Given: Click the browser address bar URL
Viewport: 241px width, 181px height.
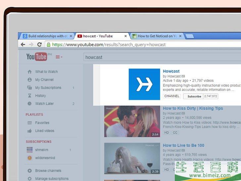Looking at the screenshot, I should (109, 45).
